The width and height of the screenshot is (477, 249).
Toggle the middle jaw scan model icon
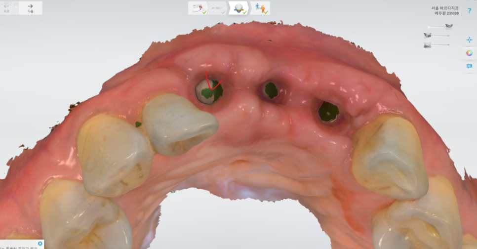(427, 36)
